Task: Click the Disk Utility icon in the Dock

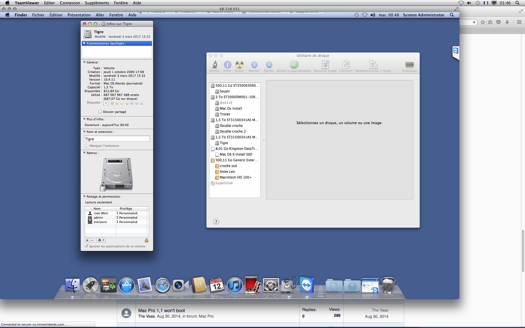Action: [289, 285]
